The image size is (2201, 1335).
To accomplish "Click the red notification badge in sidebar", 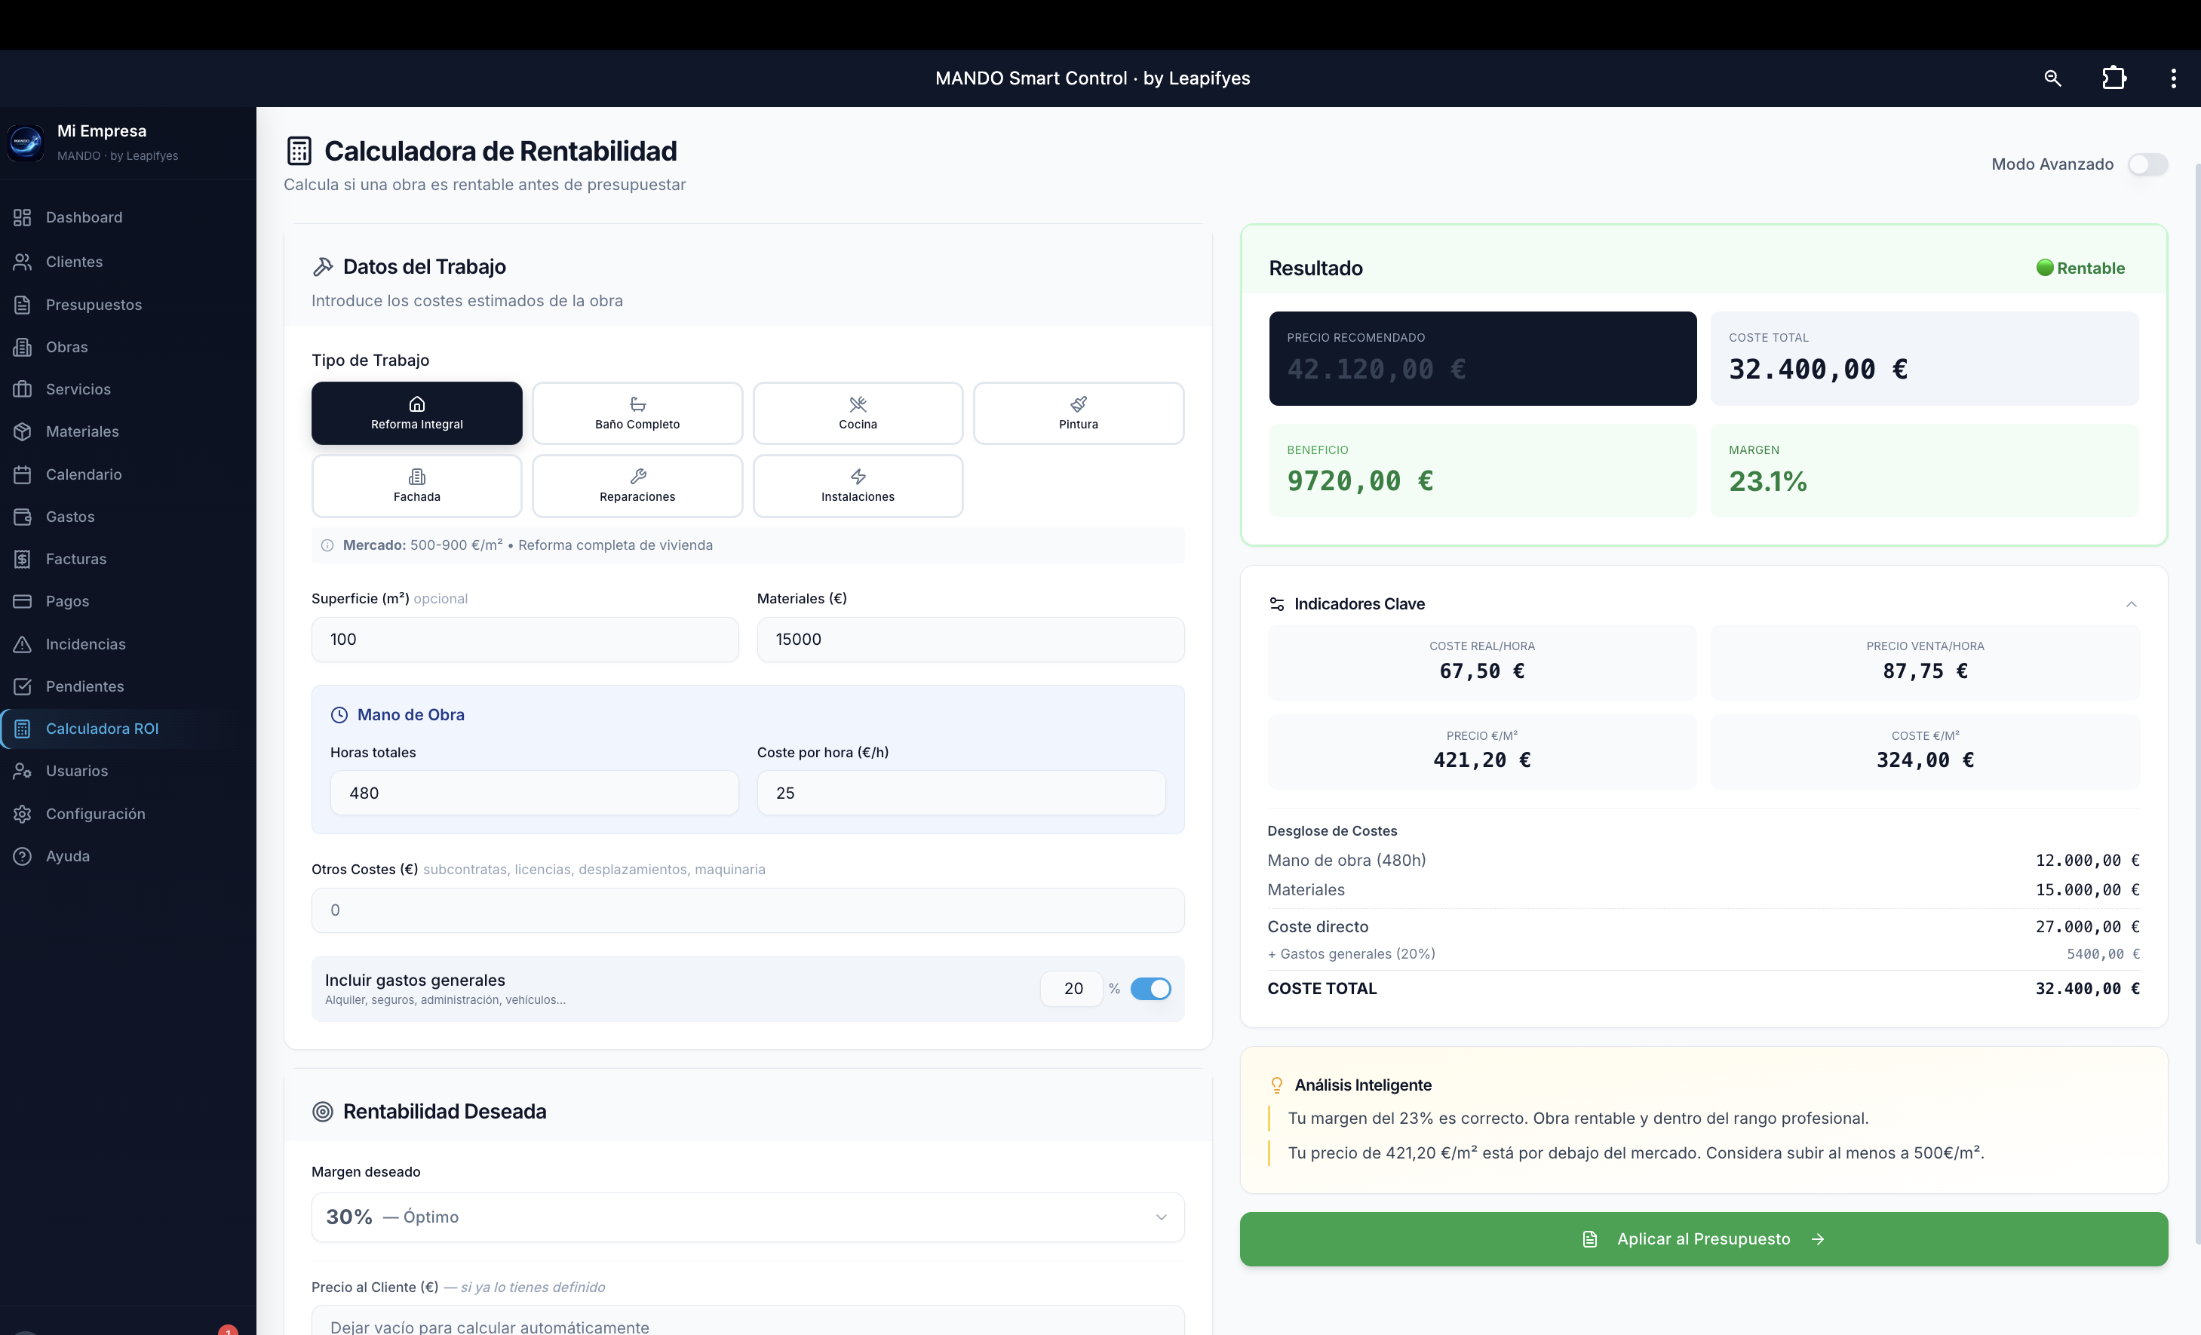I will pyautogui.click(x=229, y=1330).
